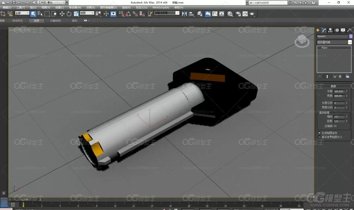Open the Rendering menu
Screen dimensions: 354x210
[126, 8]
